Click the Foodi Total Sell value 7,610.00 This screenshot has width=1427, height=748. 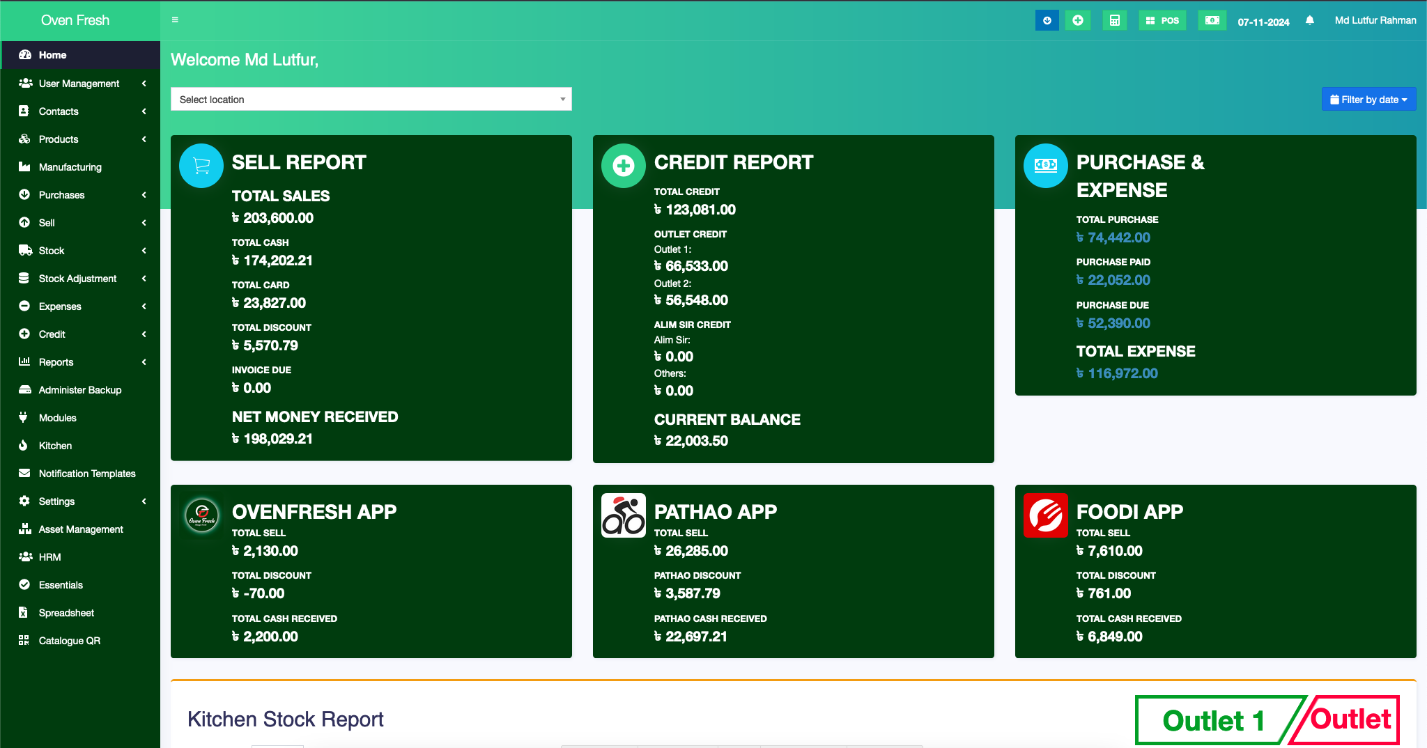(x=1109, y=551)
